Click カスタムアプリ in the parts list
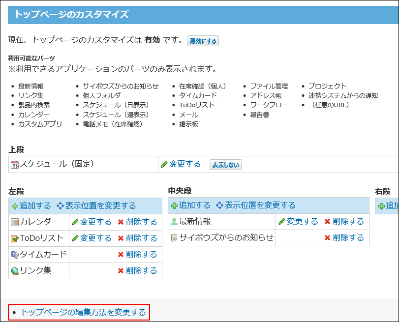 click(x=40, y=124)
